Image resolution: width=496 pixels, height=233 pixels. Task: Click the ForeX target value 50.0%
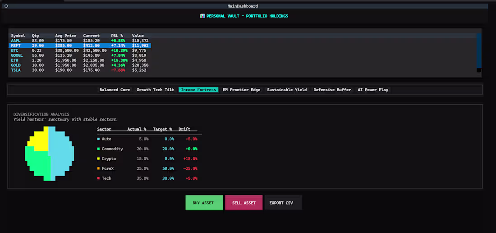pos(168,168)
